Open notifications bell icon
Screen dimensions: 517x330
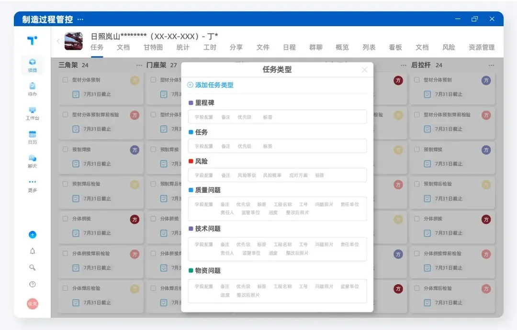33,251
